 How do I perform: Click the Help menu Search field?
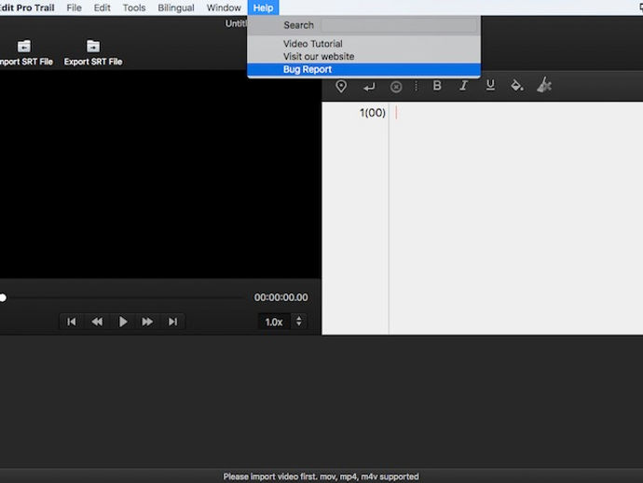pyautogui.click(x=399, y=25)
